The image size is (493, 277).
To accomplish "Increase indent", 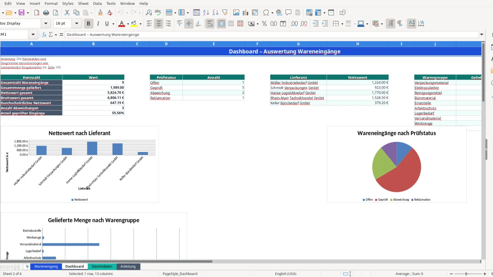I will coord(316,24).
